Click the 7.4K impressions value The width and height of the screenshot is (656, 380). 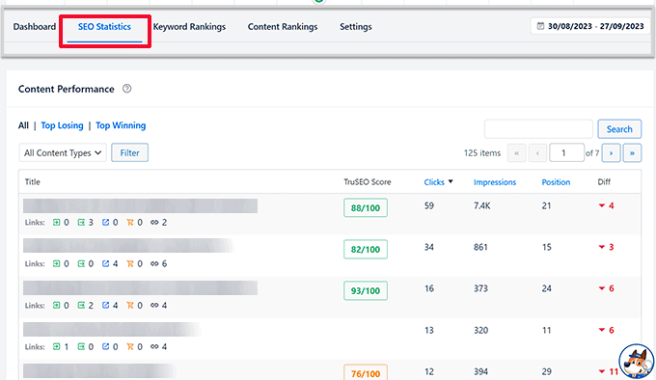[x=482, y=205]
